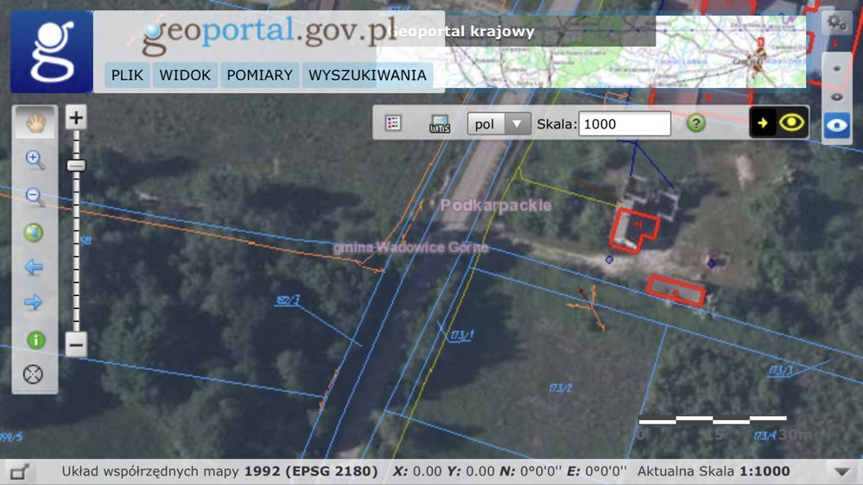The image size is (863, 485).
Task: Select the zoom-out magnifier tool
Action: click(35, 196)
